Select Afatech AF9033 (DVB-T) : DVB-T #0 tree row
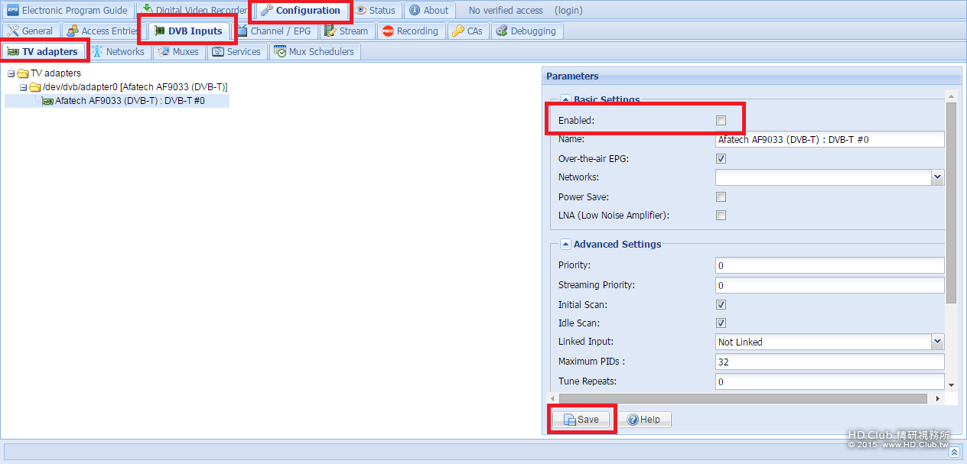 pyautogui.click(x=117, y=101)
